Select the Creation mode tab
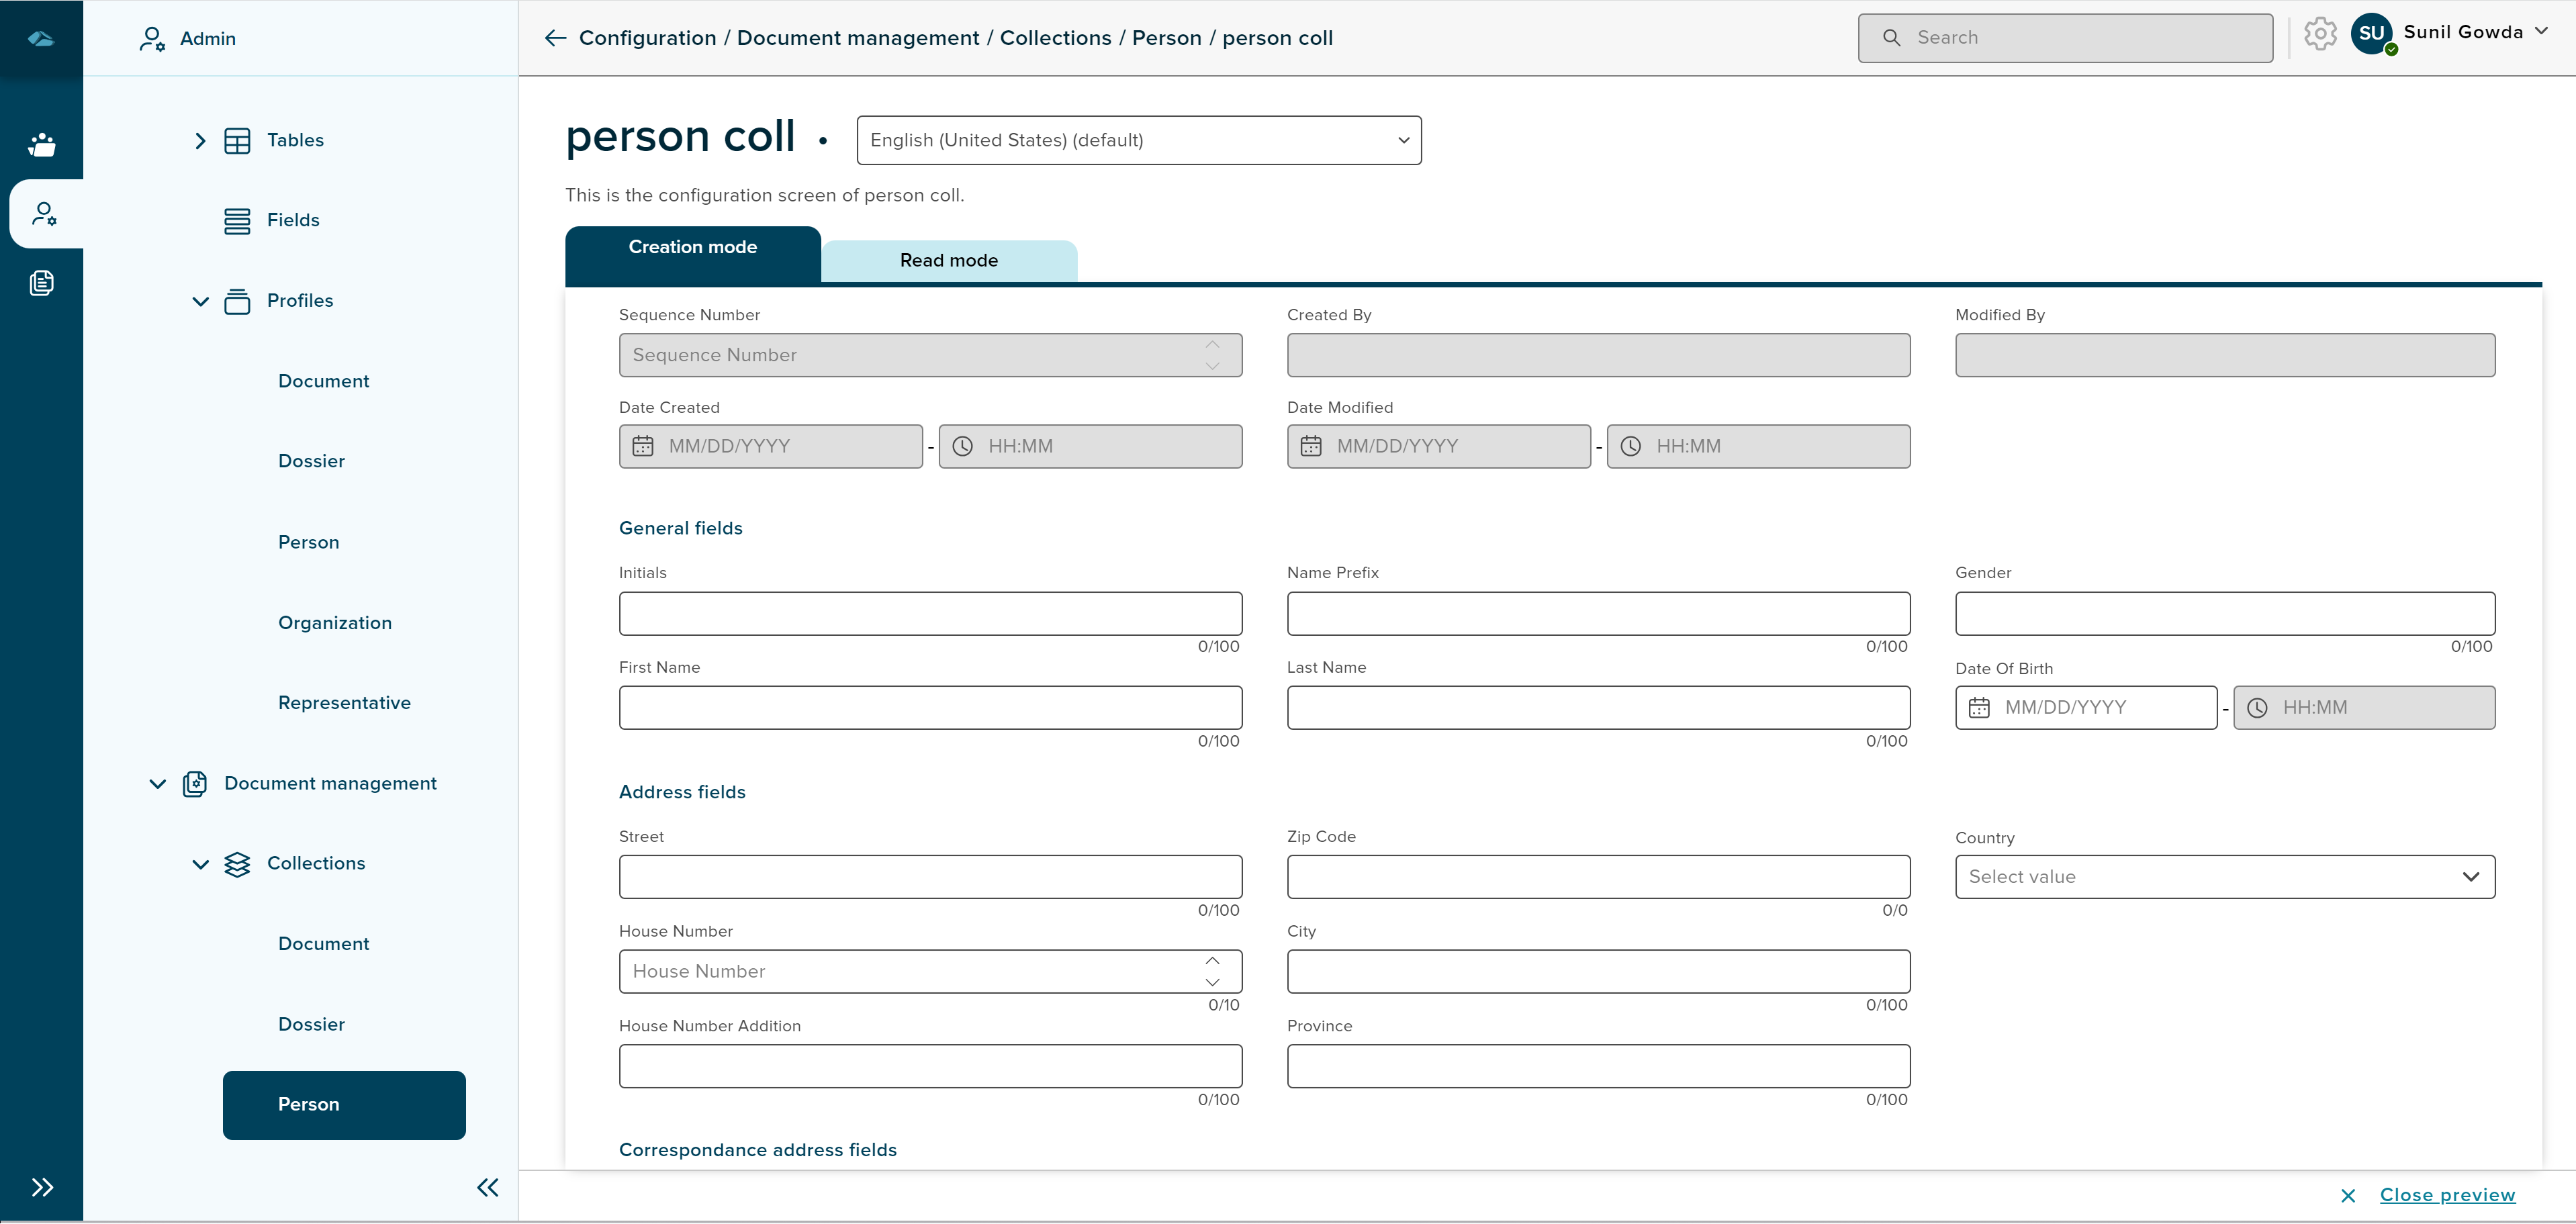The width and height of the screenshot is (2576, 1224). point(692,248)
